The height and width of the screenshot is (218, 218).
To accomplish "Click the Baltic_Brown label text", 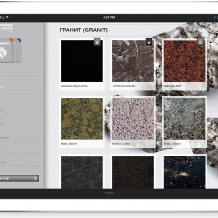I will (69, 144).
